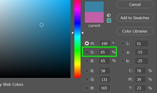Click the web-safe teal color swatch
This screenshot has width=157, height=93.
tap(109, 20)
